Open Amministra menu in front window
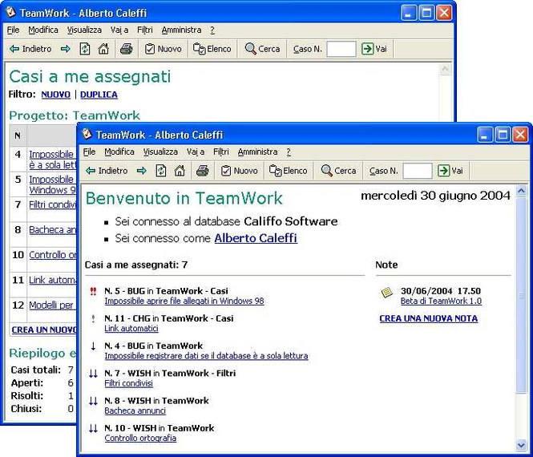 [257, 152]
